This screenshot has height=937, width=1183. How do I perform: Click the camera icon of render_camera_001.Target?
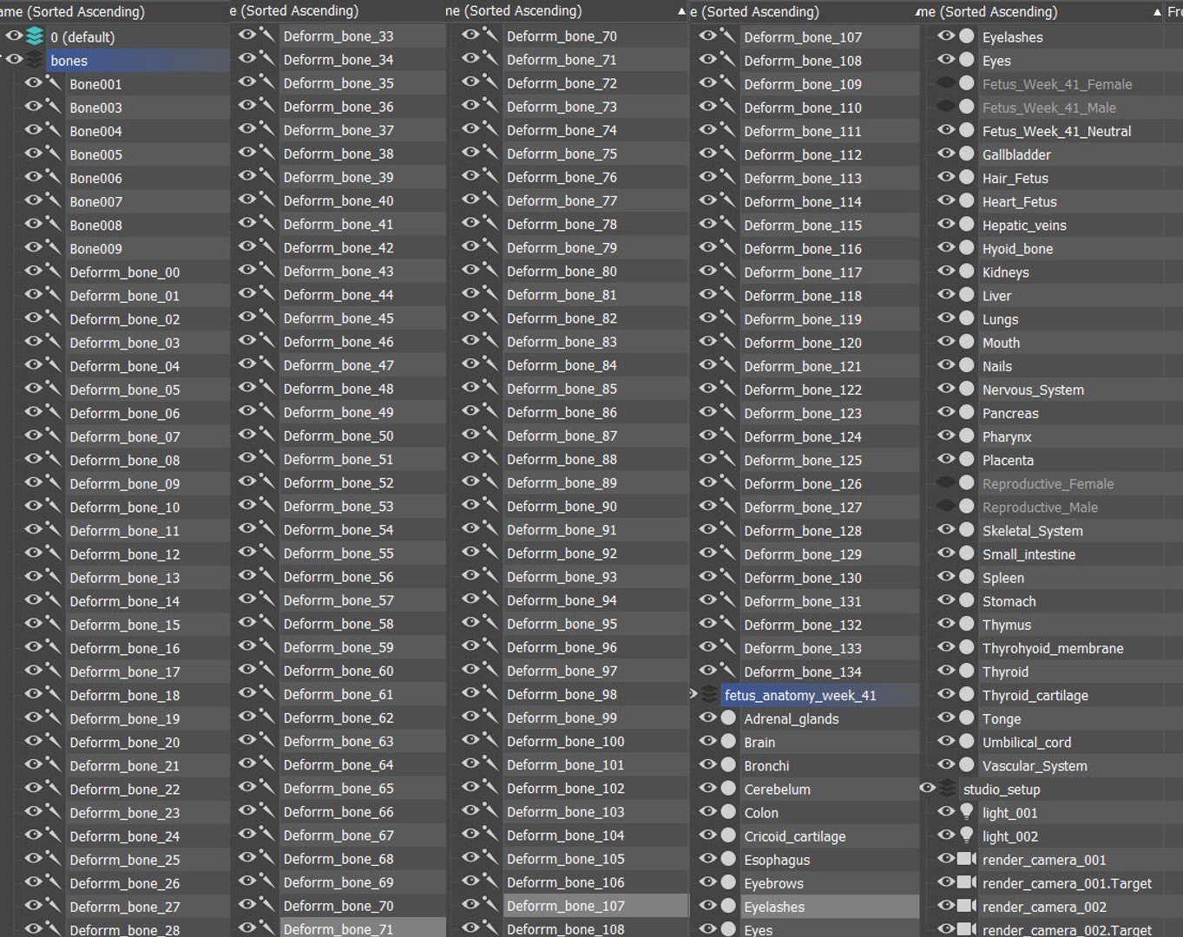point(967,882)
